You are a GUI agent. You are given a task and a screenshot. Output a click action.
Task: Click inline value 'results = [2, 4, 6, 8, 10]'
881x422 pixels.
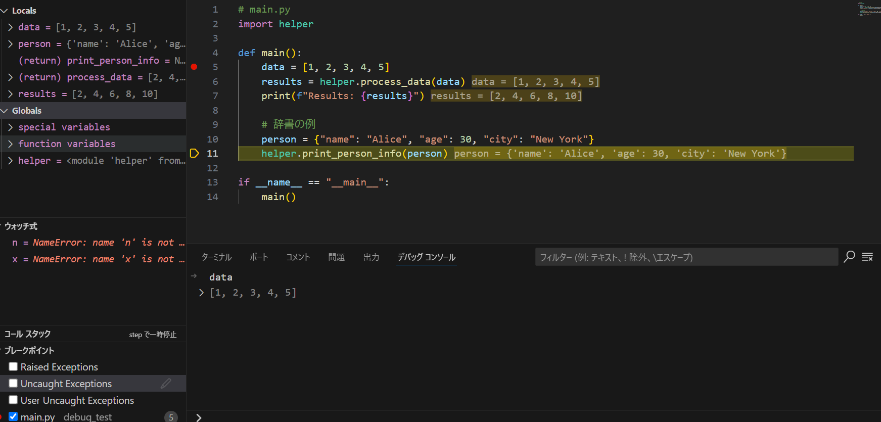pyautogui.click(x=506, y=96)
